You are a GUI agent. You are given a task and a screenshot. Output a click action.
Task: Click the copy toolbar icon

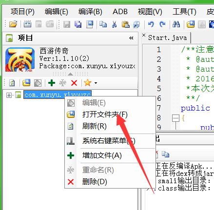[103, 24]
